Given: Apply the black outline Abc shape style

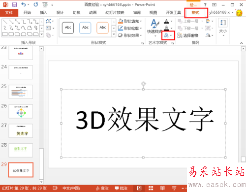Looking at the screenshot, I should pos(68,28).
